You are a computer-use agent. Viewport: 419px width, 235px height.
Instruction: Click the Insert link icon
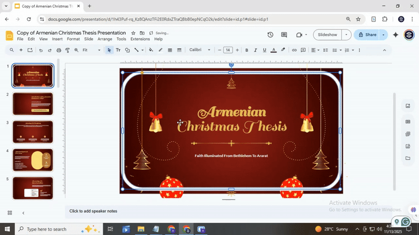[x=294, y=50]
